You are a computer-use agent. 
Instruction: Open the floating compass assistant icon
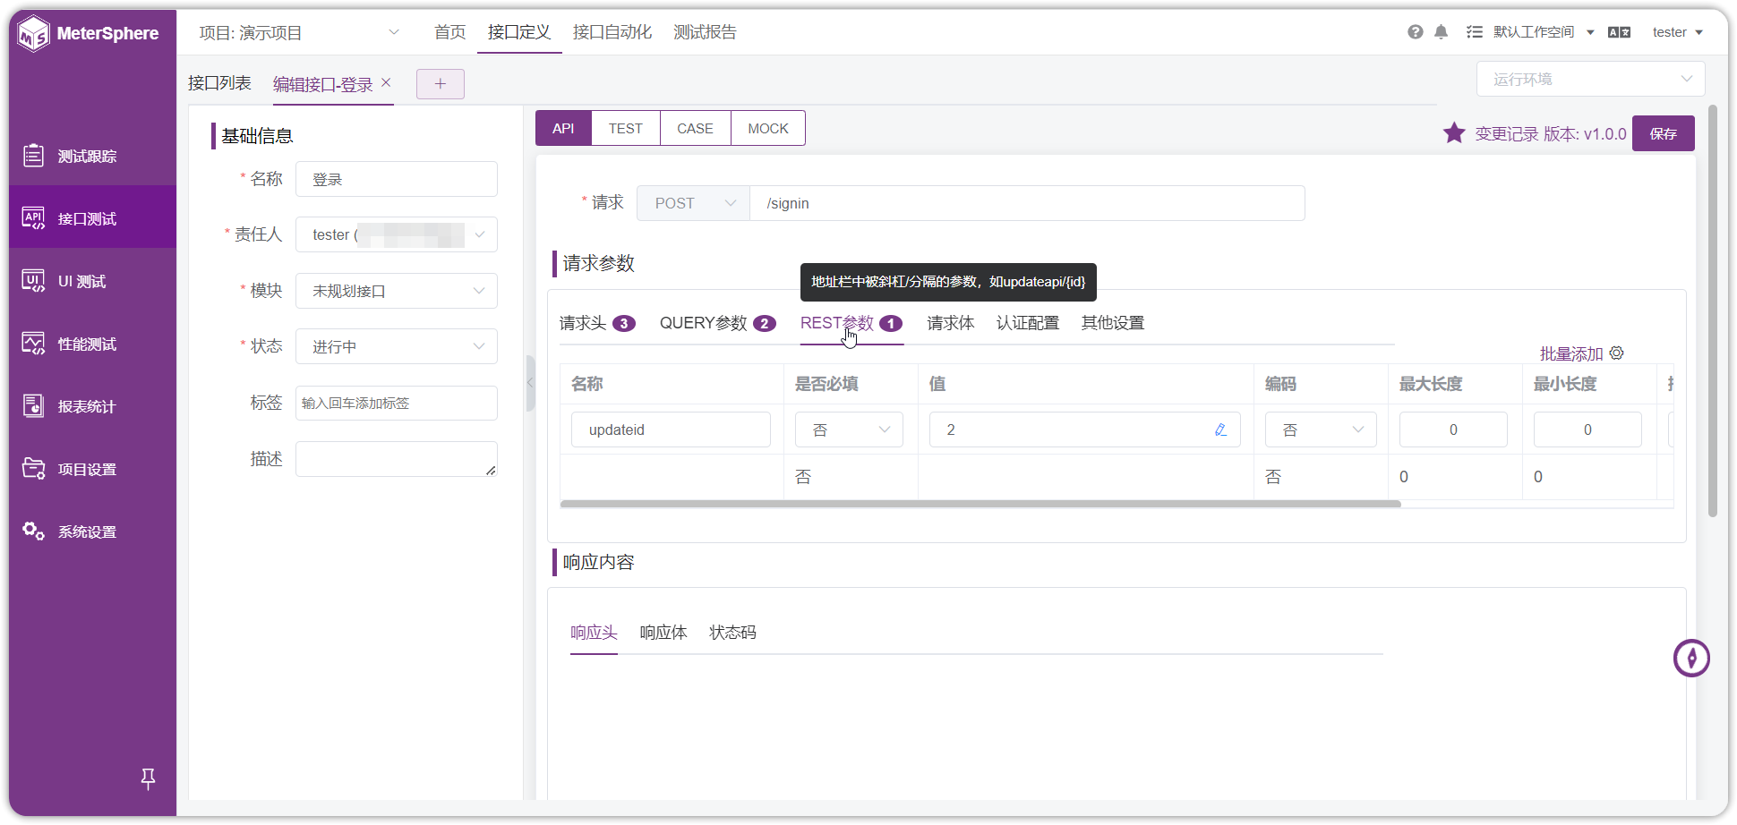tap(1691, 659)
